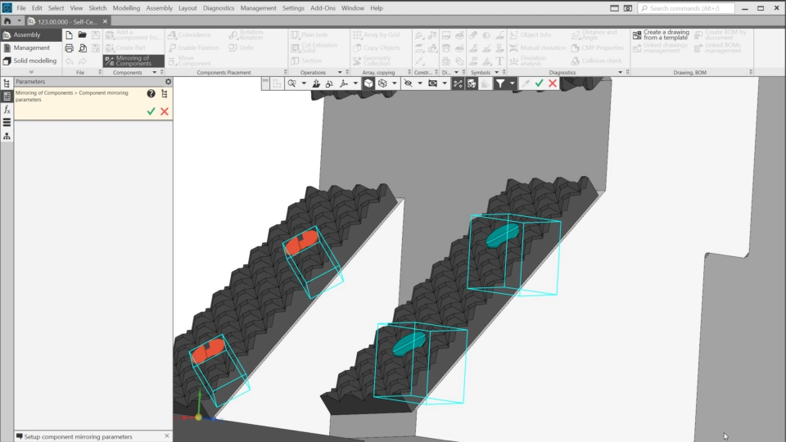Create a new document icon
The height and width of the screenshot is (442, 786).
click(70, 35)
